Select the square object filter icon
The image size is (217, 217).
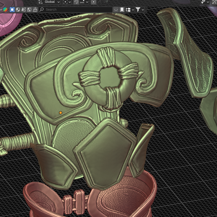pyautogui.click(x=12, y=10)
